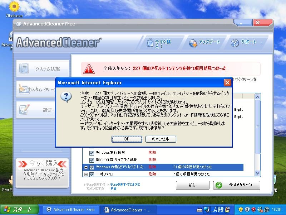The width and height of the screenshot is (286, 215).
Task: Minimize the AdvancedCleaner Free window
Action: point(243,23)
